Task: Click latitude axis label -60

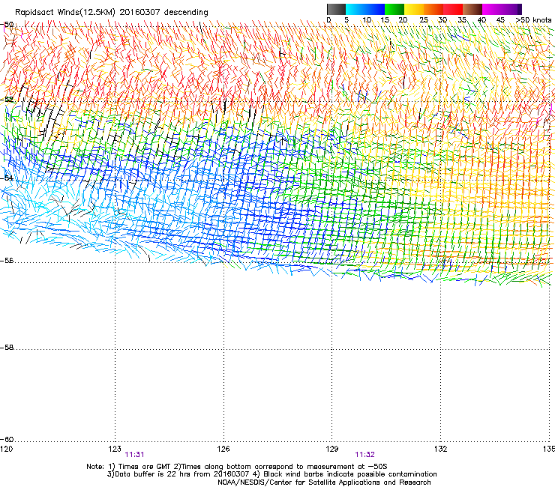Action: 7,440
